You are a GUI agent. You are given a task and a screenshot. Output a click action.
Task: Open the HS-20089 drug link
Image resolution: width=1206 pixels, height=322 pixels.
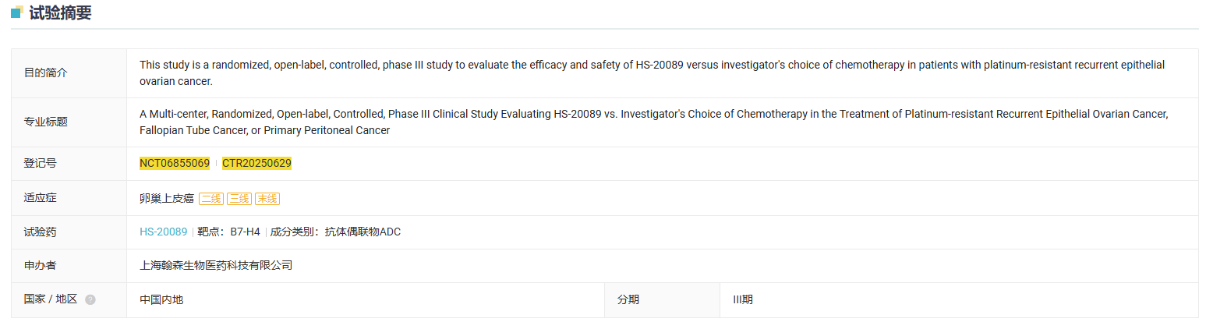(x=164, y=232)
